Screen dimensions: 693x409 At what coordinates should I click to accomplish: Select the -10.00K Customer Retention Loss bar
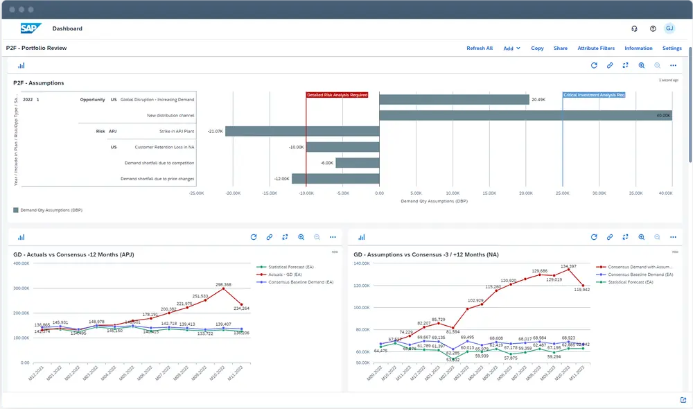click(342, 147)
